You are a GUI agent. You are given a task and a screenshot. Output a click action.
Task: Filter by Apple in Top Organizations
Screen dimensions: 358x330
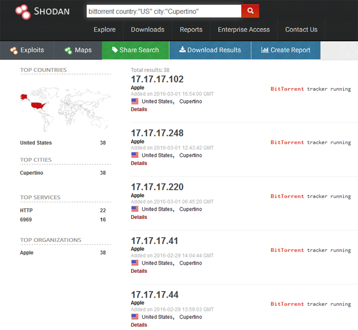click(27, 252)
